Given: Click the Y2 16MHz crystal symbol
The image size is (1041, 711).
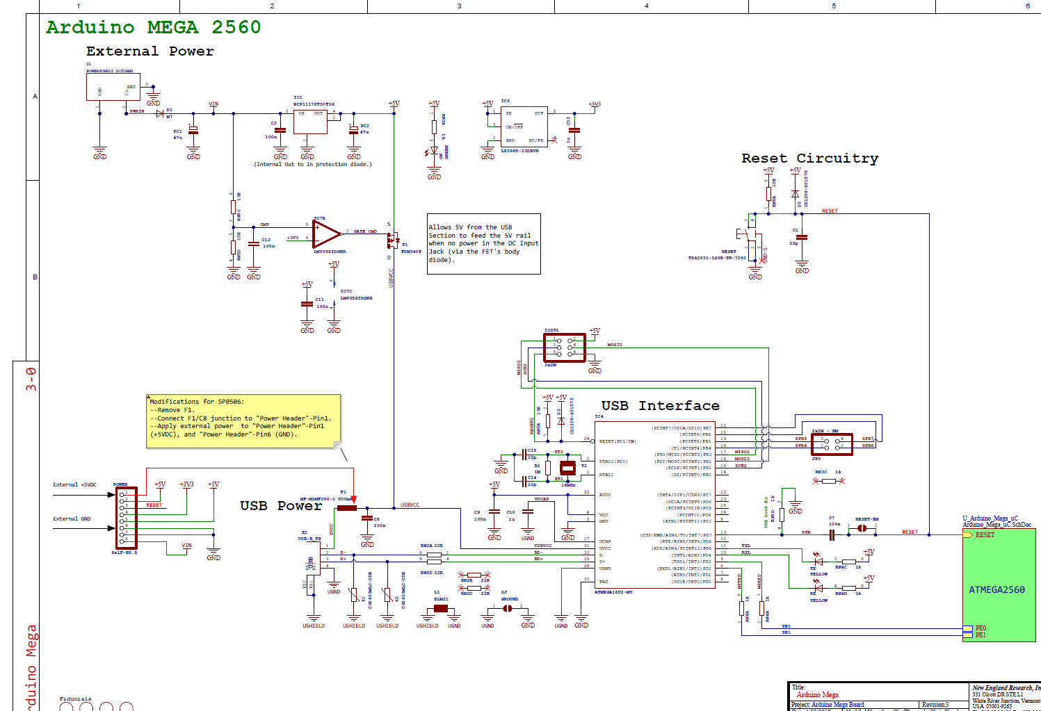Looking at the screenshot, I should pos(568,468).
